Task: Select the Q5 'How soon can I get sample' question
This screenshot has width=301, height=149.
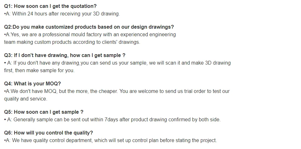Action: tap(44, 112)
